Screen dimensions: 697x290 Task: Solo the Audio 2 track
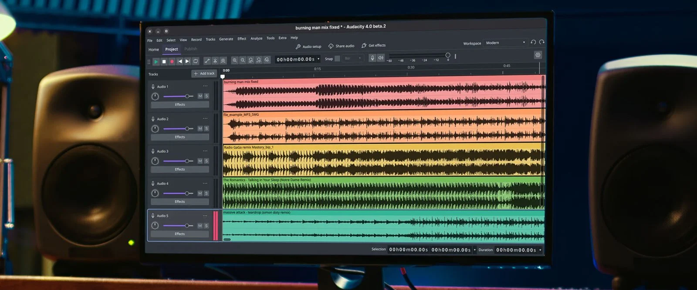pos(206,129)
